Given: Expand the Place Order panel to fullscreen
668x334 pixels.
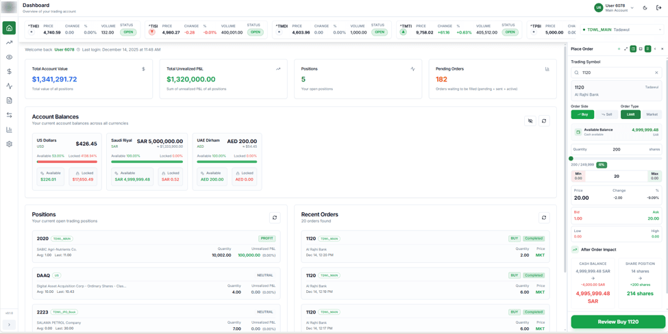Looking at the screenshot, I should pos(626,49).
